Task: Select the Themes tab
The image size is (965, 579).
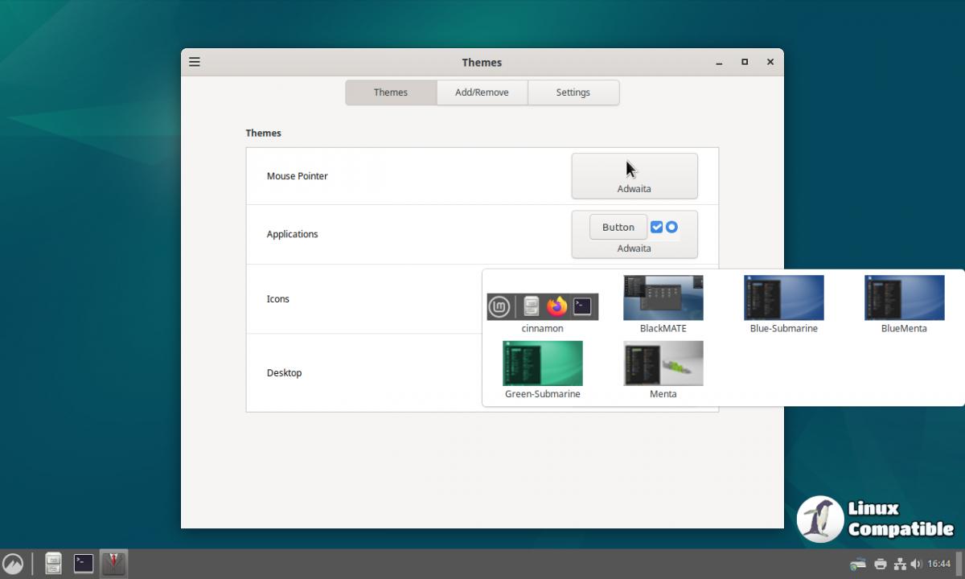Action: coord(391,92)
